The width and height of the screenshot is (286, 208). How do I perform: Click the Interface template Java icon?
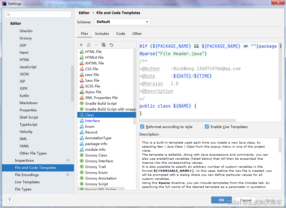click(x=82, y=121)
